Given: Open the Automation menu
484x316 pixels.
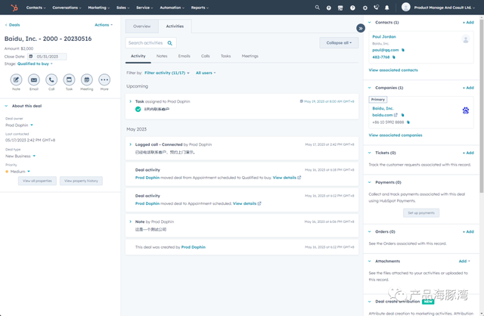Looking at the screenshot, I should click(x=172, y=8).
